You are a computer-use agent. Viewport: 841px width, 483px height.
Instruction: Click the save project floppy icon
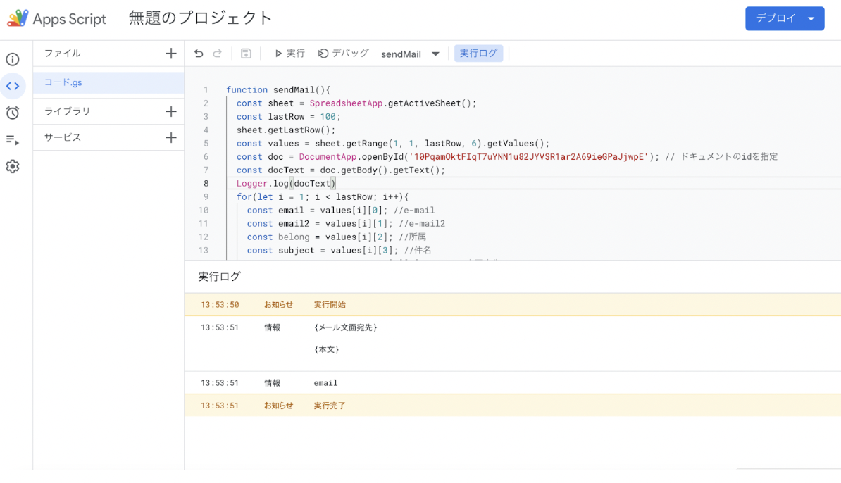coord(246,54)
